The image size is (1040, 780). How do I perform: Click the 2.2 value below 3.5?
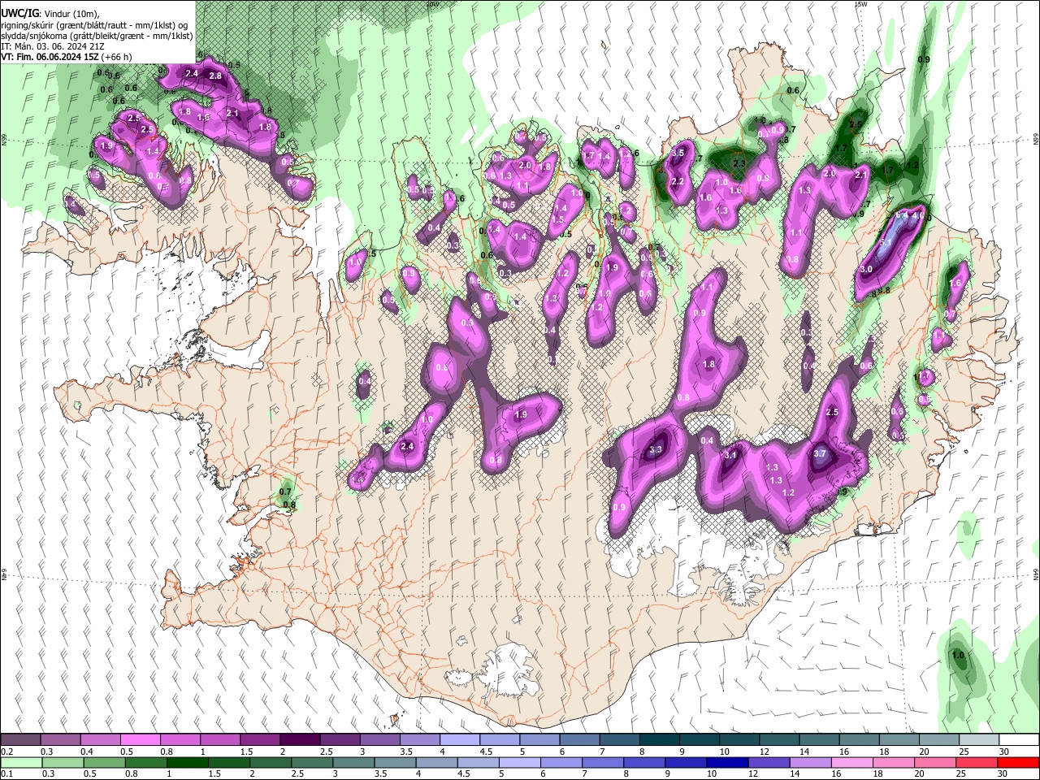pos(678,181)
